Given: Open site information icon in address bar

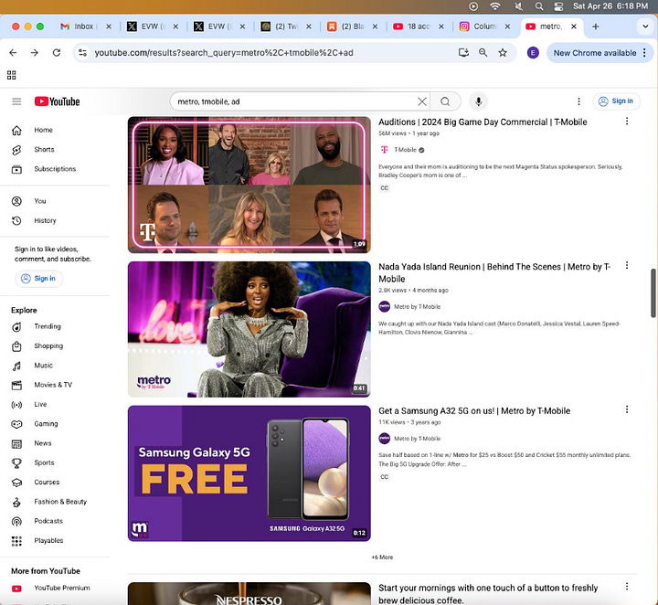Looking at the screenshot, I should point(82,52).
